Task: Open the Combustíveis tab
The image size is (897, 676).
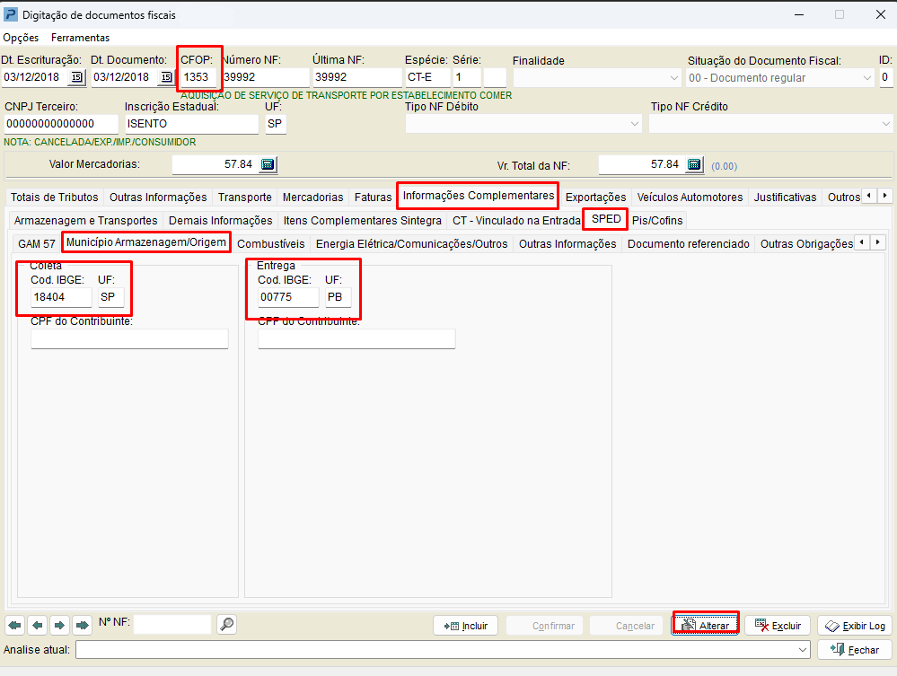Action: [270, 244]
